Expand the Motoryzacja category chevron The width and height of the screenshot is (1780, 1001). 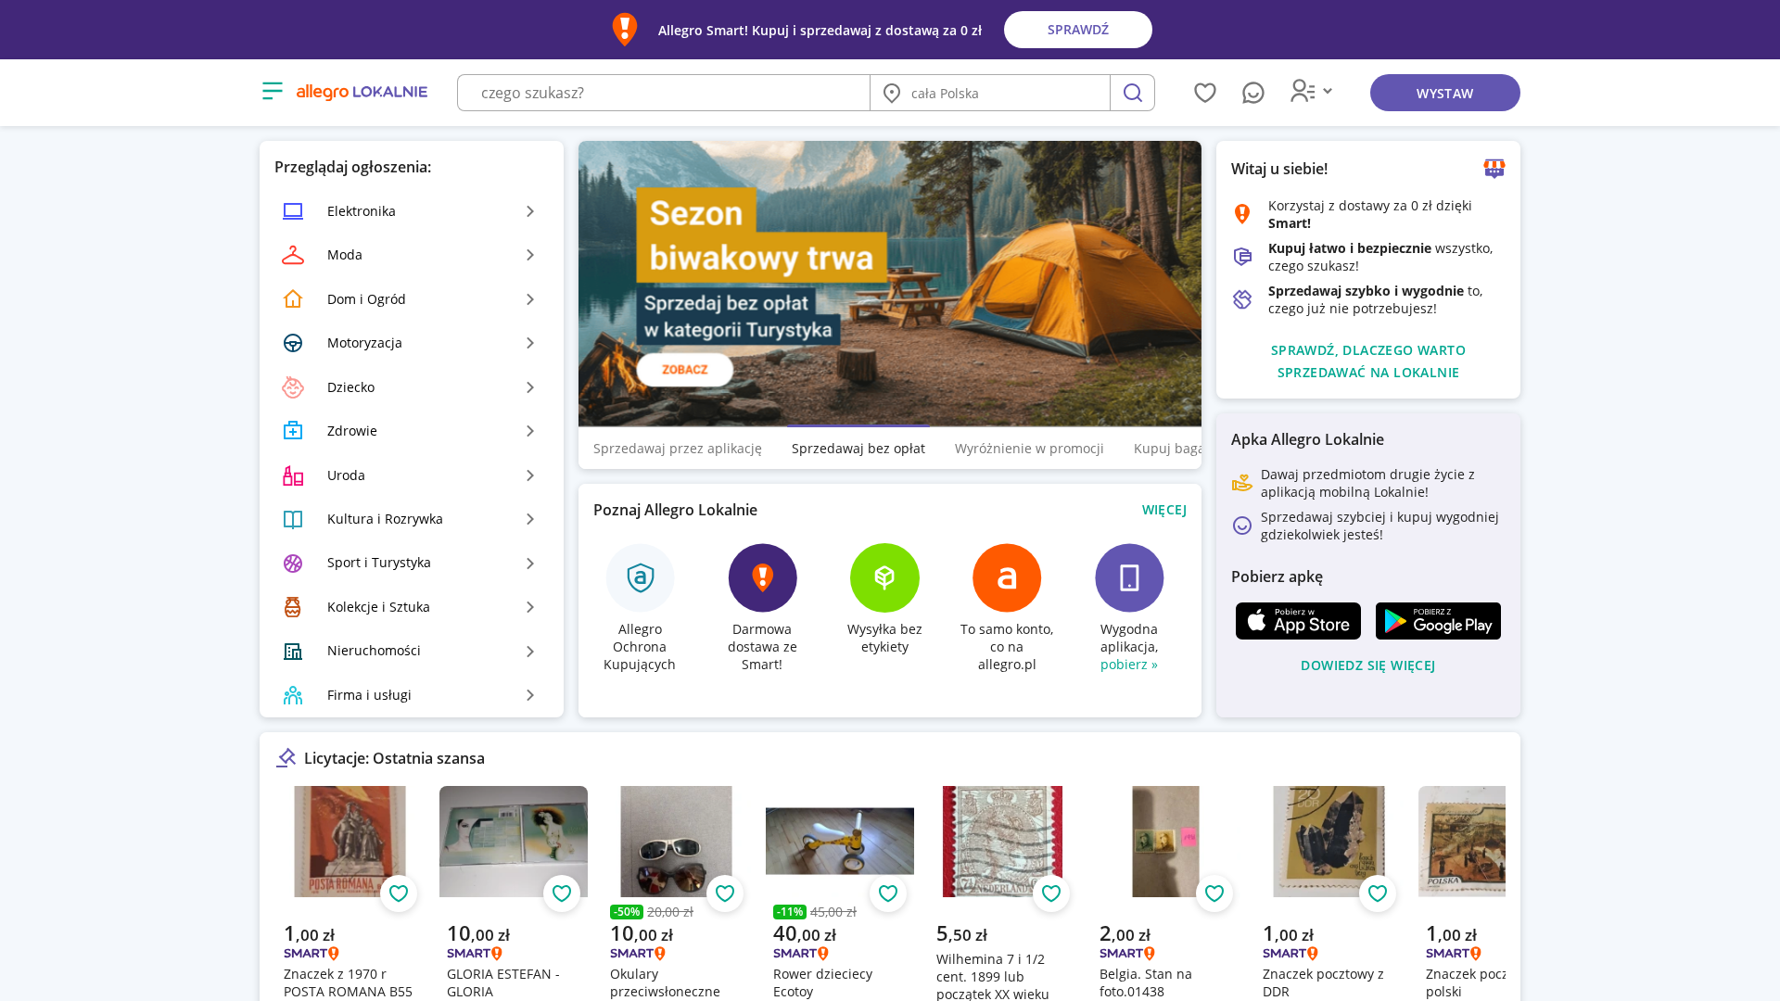point(530,343)
